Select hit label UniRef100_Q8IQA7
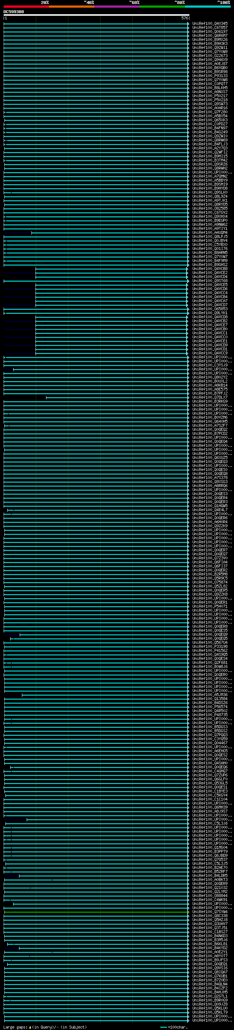Image resolution: width=234 pixels, height=1030 pixels. point(210,972)
